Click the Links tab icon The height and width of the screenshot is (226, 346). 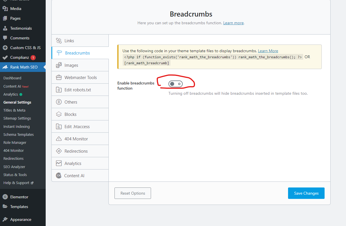tap(59, 41)
